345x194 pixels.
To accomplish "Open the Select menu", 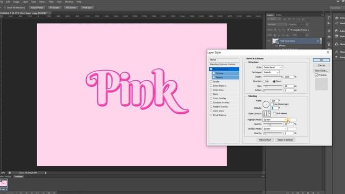I will pos(42,2).
